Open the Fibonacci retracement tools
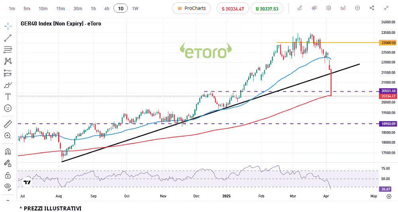The height and width of the screenshot is (212, 398). pos(8,49)
